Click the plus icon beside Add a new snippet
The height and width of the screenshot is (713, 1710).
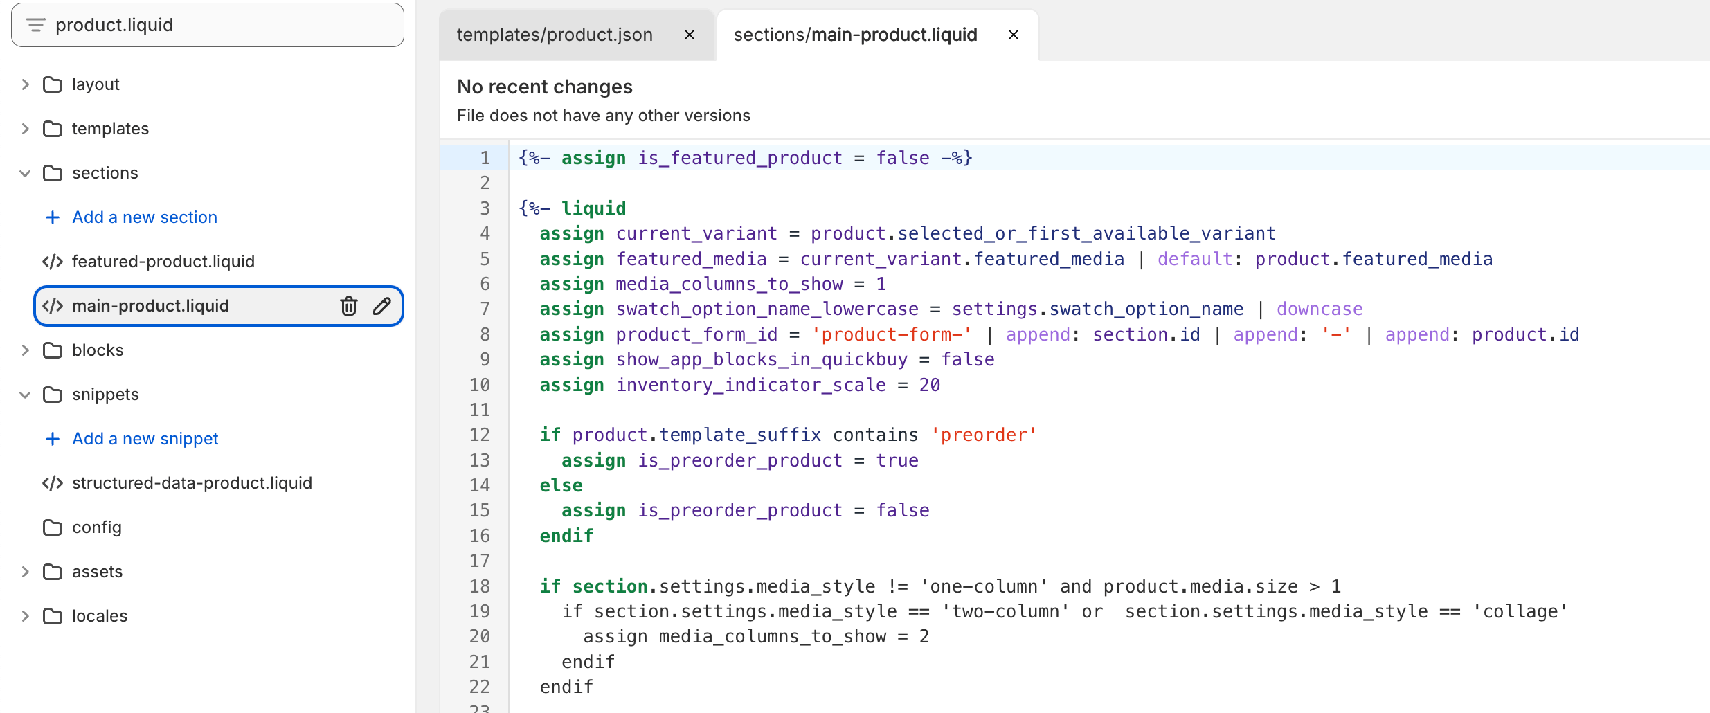pos(52,438)
